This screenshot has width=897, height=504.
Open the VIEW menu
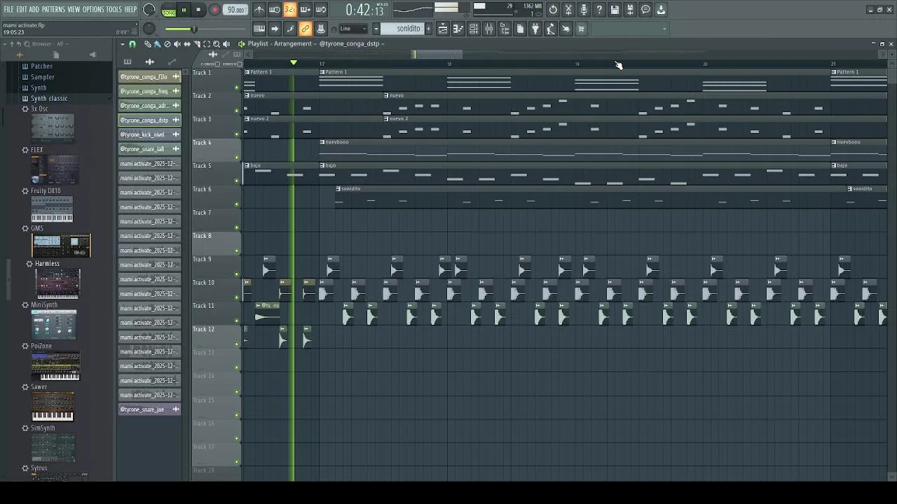pos(74,10)
